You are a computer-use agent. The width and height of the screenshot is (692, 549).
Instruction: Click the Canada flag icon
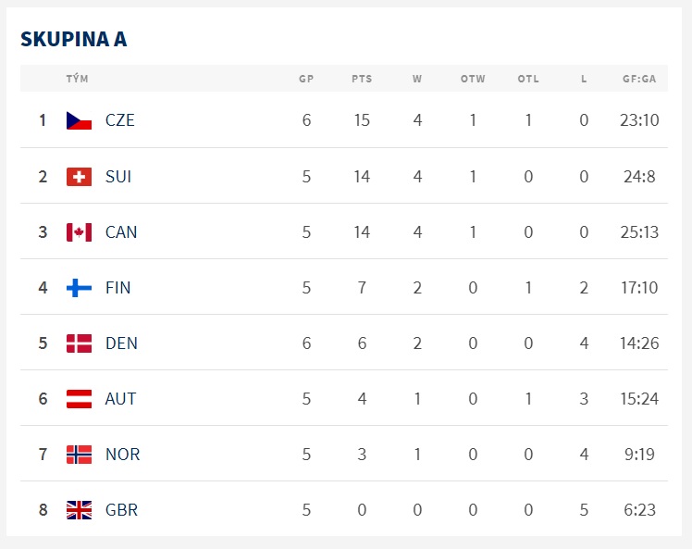[x=79, y=232]
